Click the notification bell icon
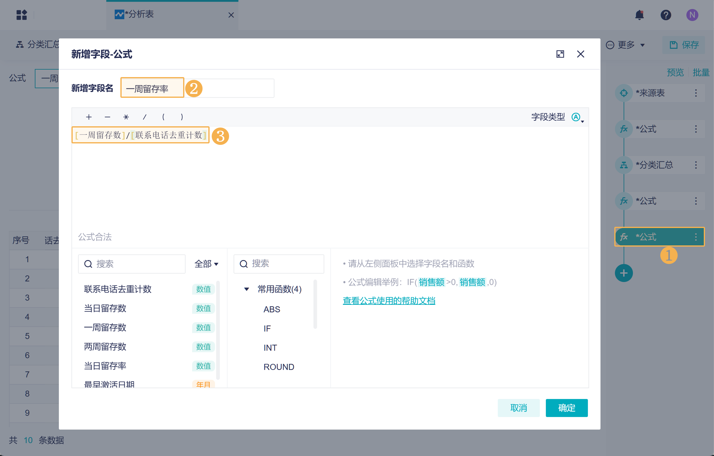The image size is (714, 456). (639, 15)
